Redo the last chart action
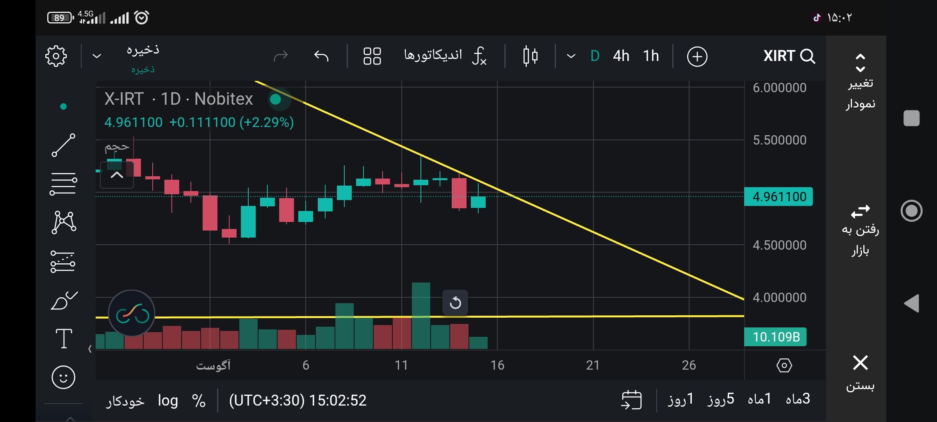The height and width of the screenshot is (422, 937). click(x=281, y=56)
